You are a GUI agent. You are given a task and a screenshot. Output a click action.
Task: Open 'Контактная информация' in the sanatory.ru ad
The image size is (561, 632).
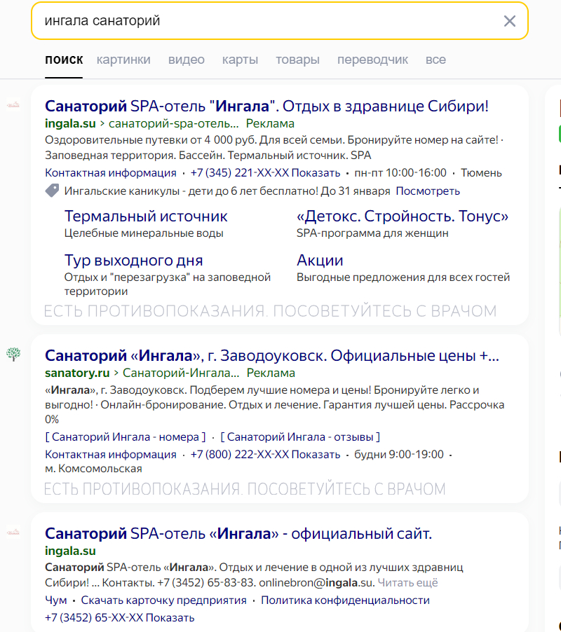click(x=111, y=455)
